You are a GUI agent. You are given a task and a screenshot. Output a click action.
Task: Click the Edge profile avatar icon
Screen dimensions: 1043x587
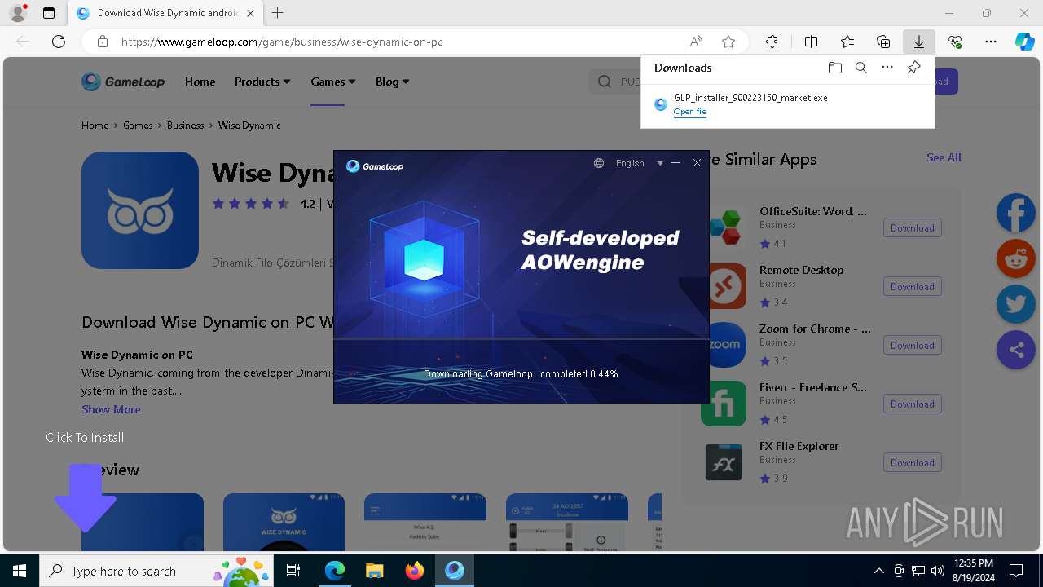tap(17, 13)
